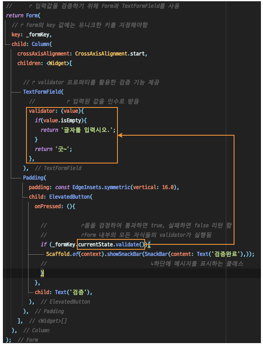The width and height of the screenshot is (263, 346).
Task: Click 'Scaffold.of(context).showSnackBar' line
Action: point(150,254)
